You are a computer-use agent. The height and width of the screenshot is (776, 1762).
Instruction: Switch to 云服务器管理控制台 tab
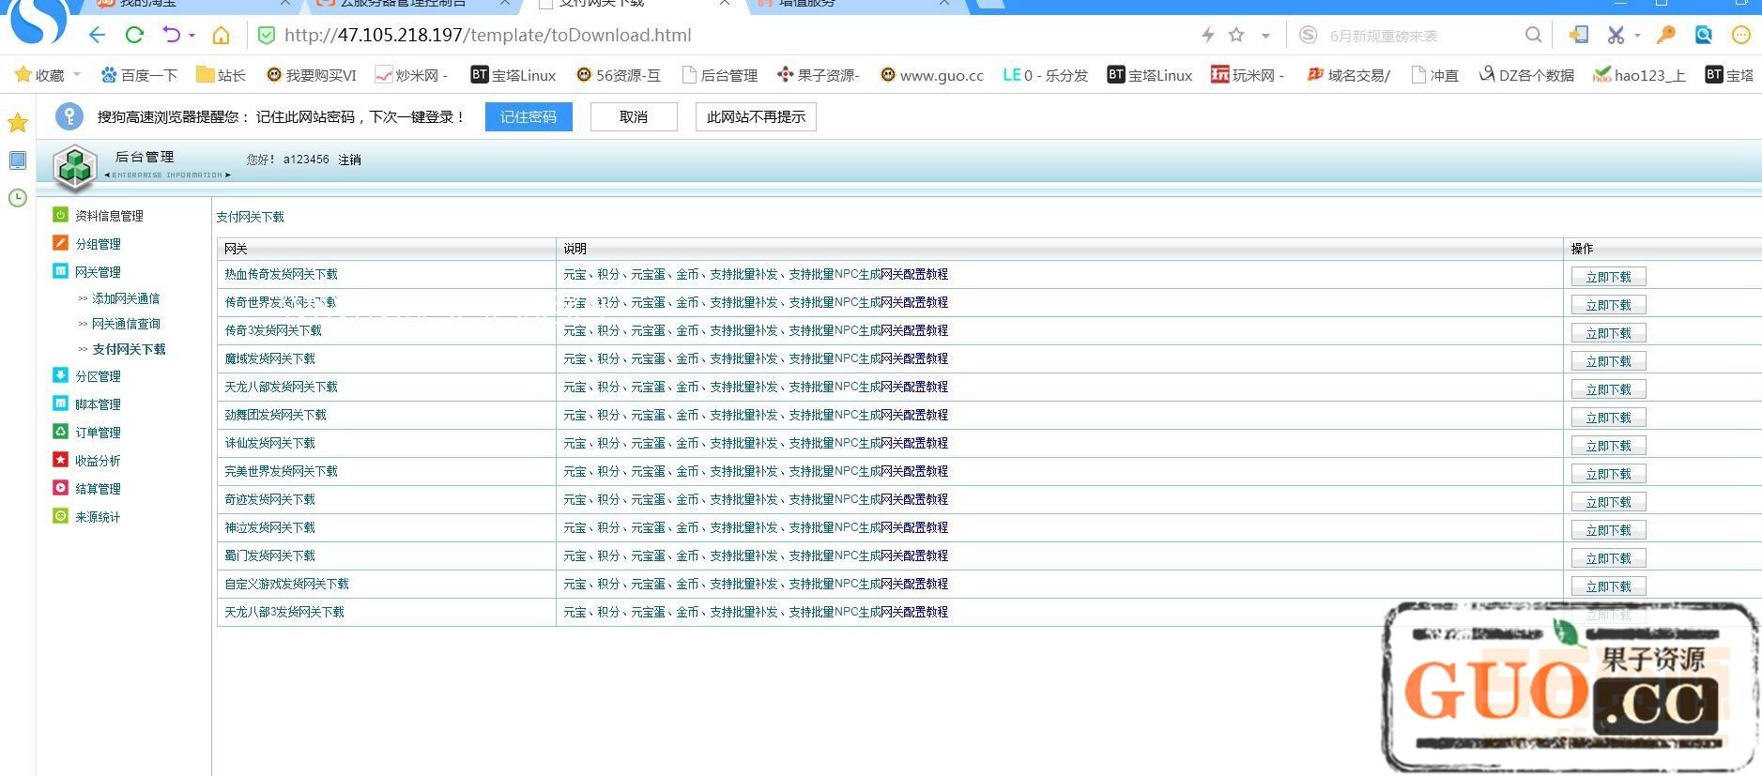(413, 5)
